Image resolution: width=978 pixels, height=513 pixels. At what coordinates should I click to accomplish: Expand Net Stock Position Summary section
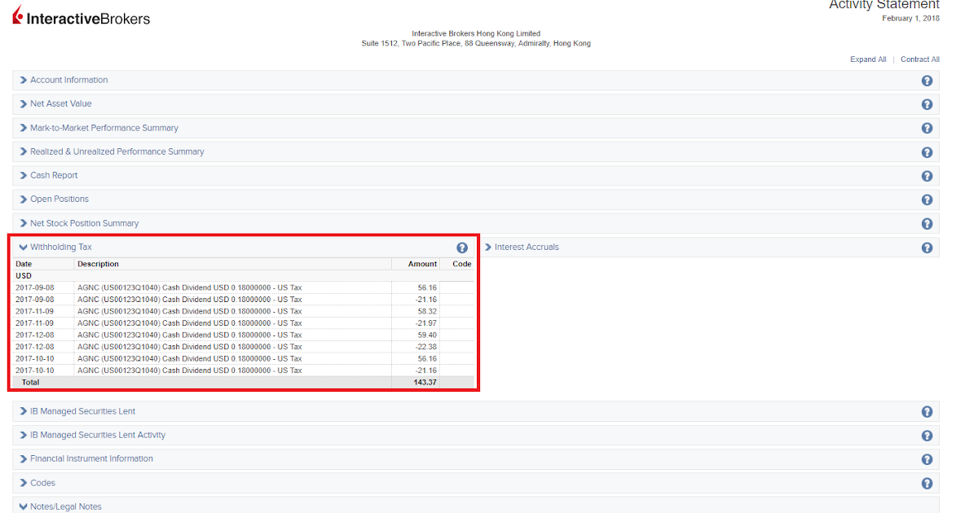[79, 223]
